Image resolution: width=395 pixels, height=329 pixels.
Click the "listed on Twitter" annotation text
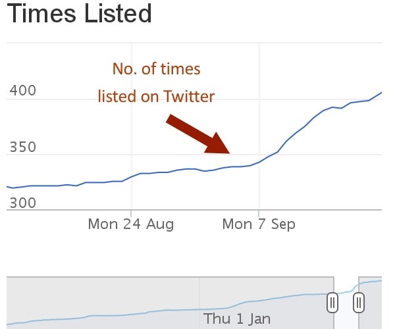(x=156, y=97)
